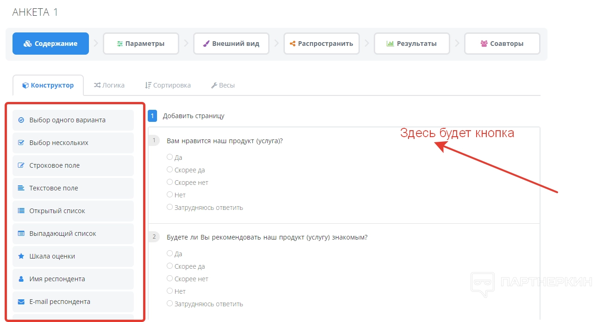Click the E-mail респондента envelope icon

click(21, 302)
